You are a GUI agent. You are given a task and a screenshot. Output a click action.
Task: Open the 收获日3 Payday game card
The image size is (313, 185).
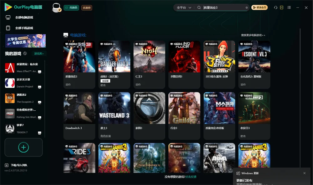pos(254,116)
